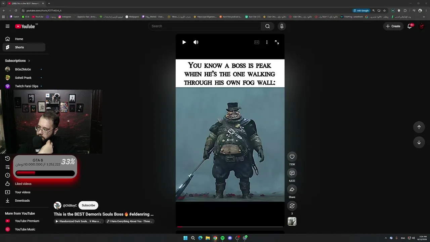
Task: Zoom the page with the magnifier in the address bar
Action: click(x=374, y=10)
